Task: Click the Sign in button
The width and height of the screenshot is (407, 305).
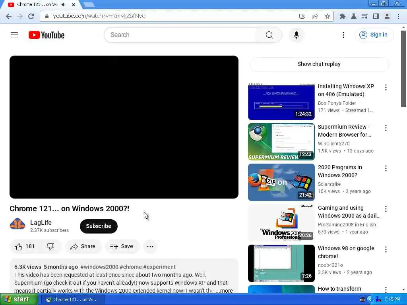Action: [x=374, y=35]
